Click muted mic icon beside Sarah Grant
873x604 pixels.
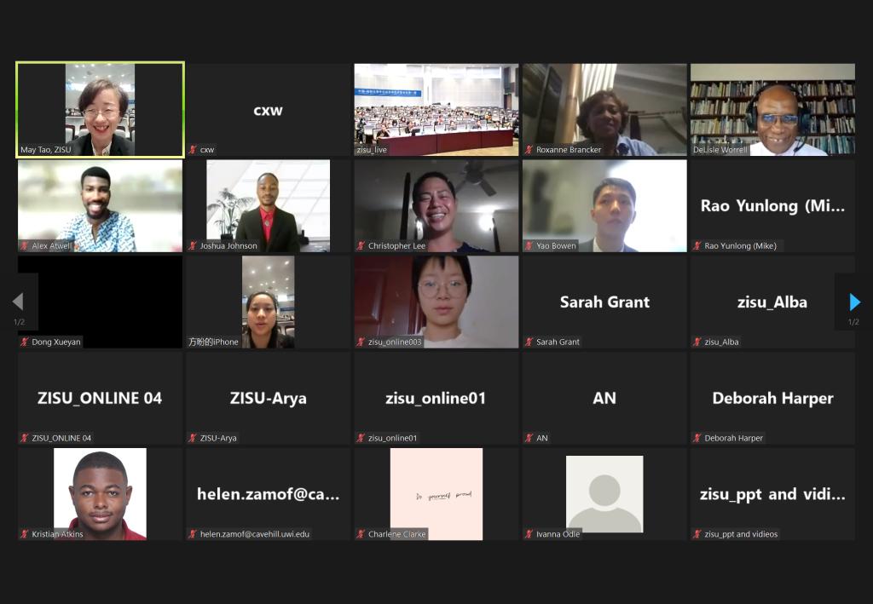point(529,342)
